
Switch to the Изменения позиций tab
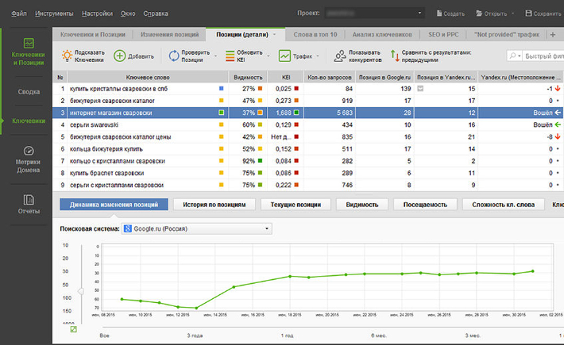(x=168, y=35)
